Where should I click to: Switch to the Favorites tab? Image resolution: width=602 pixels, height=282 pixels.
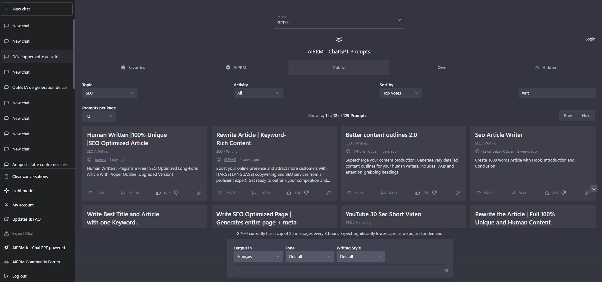(133, 67)
